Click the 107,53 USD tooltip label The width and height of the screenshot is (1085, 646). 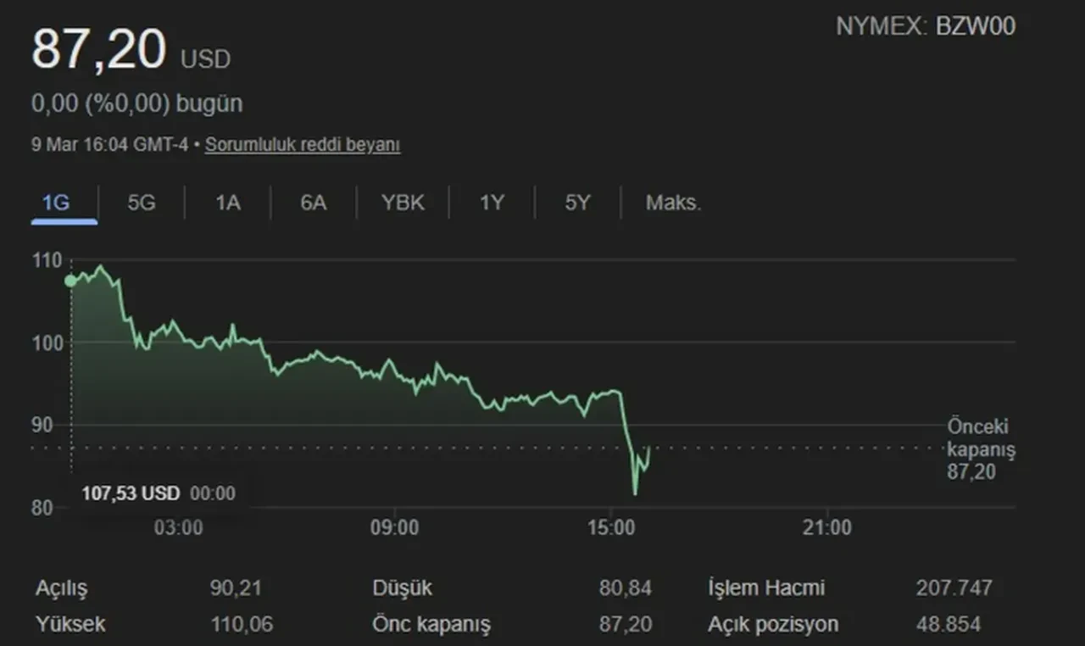click(x=131, y=493)
